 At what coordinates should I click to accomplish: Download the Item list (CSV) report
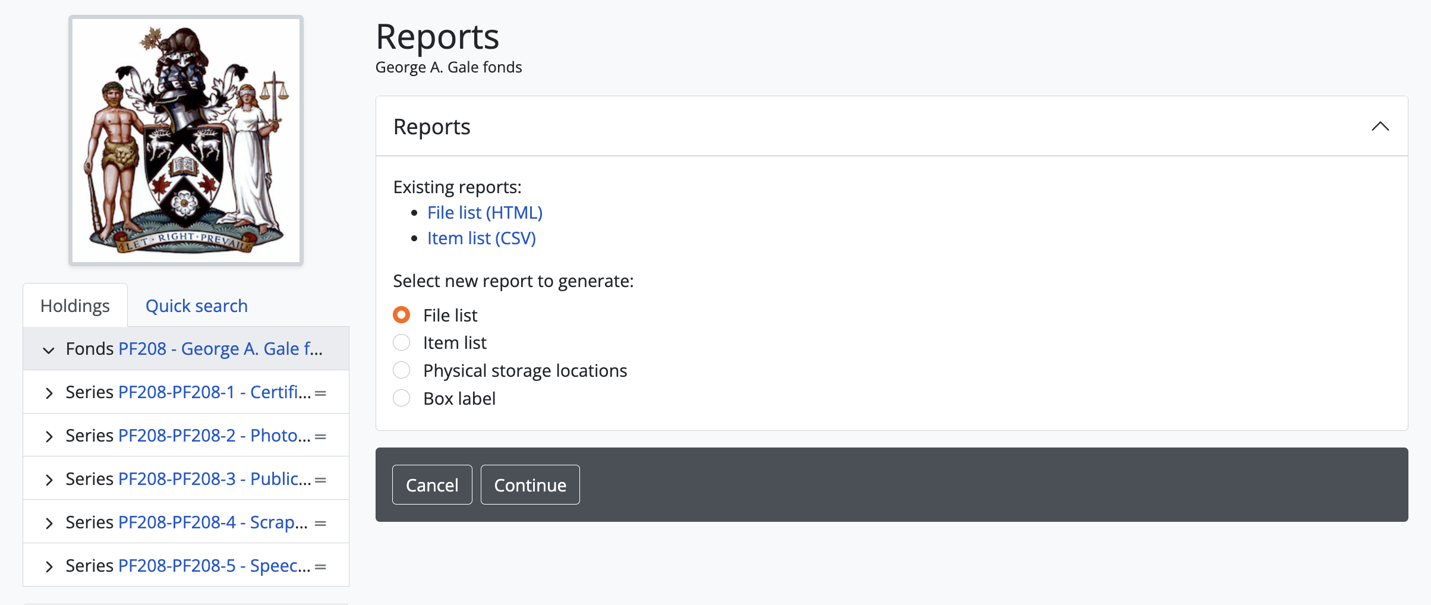(481, 238)
